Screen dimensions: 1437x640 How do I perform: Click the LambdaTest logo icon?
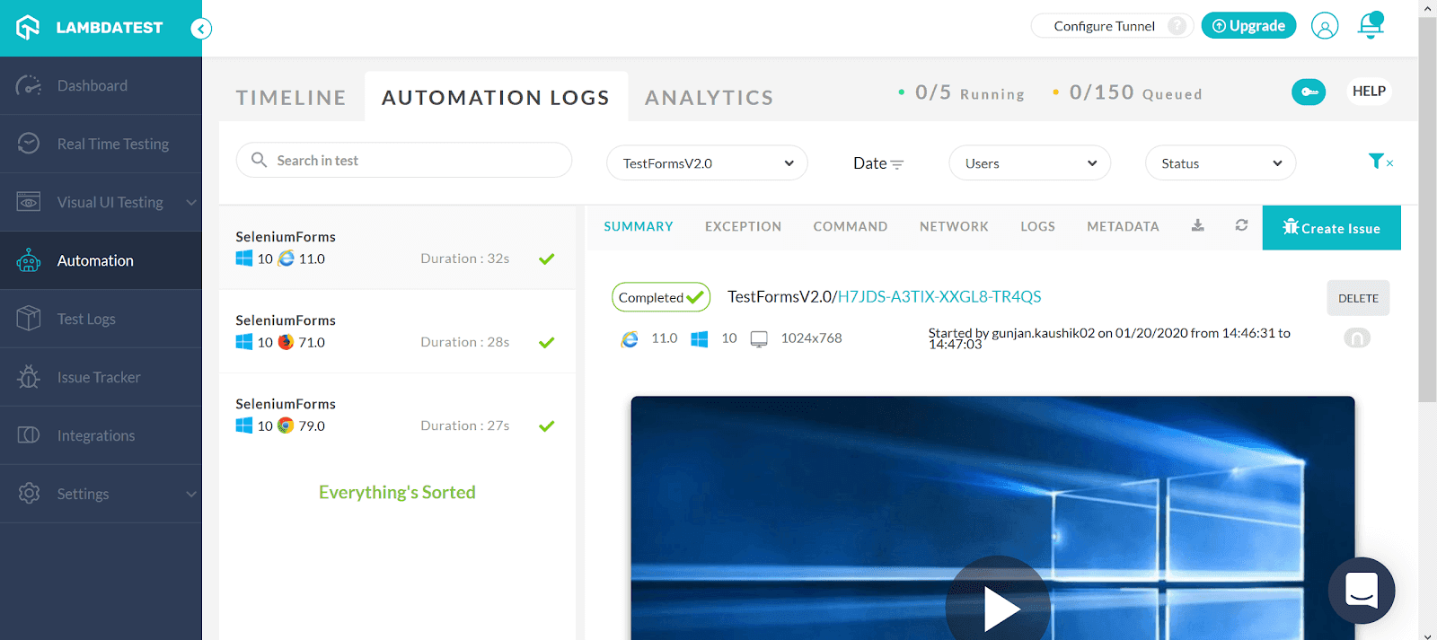pyautogui.click(x=28, y=28)
